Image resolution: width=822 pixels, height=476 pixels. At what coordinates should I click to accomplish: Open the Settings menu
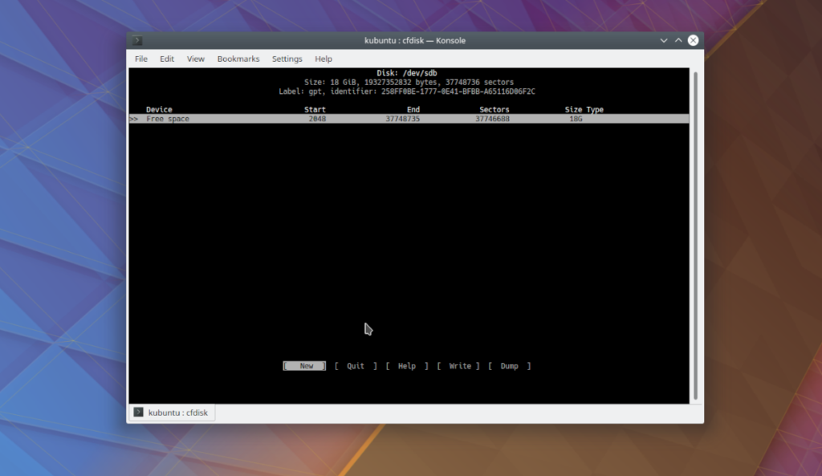point(287,59)
